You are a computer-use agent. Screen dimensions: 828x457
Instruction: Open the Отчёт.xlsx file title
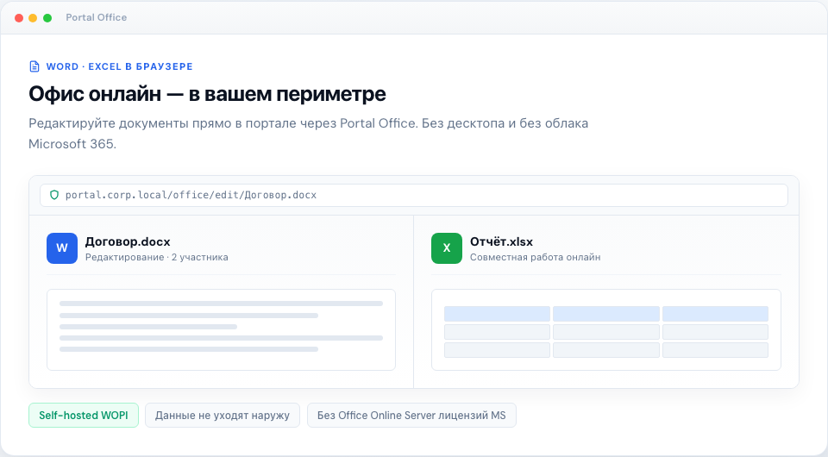(501, 241)
